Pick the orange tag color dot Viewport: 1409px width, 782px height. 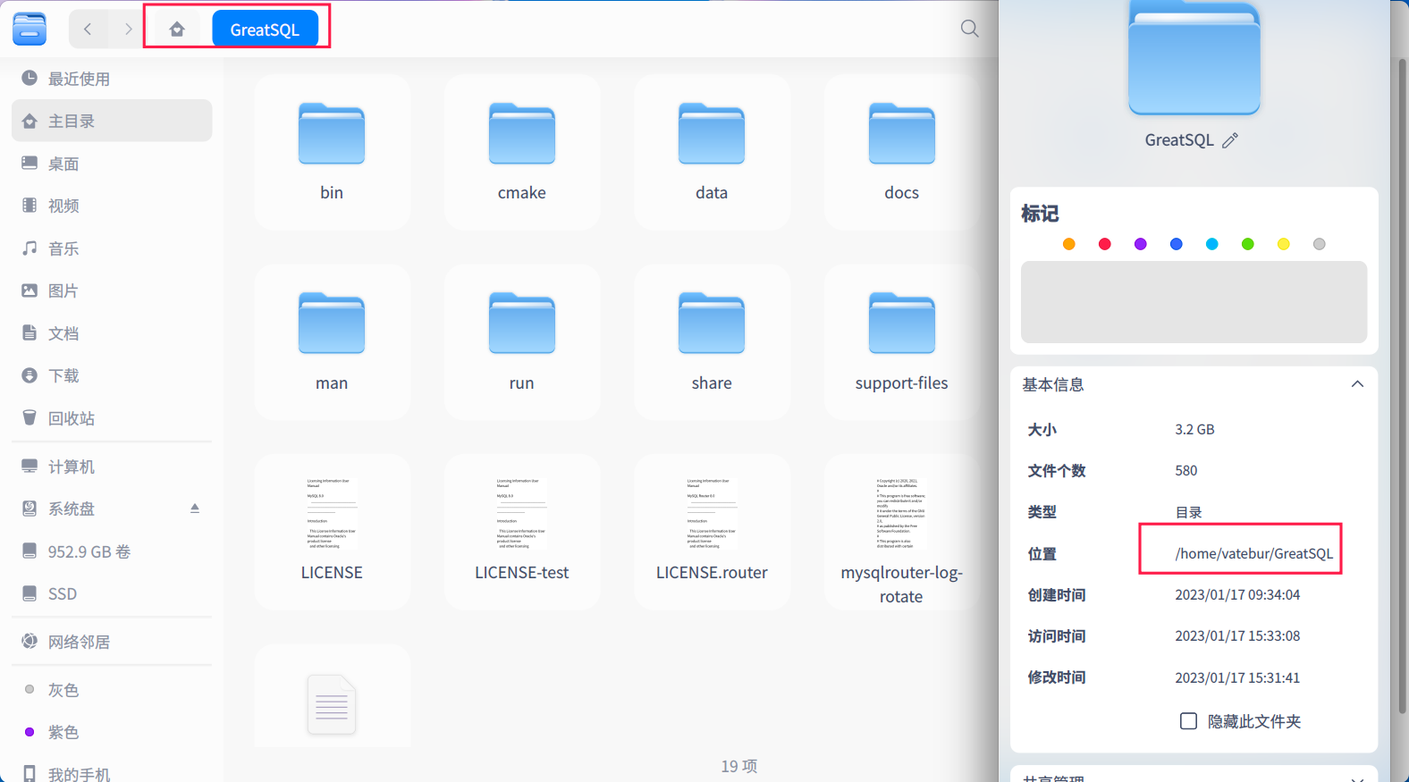1068,244
